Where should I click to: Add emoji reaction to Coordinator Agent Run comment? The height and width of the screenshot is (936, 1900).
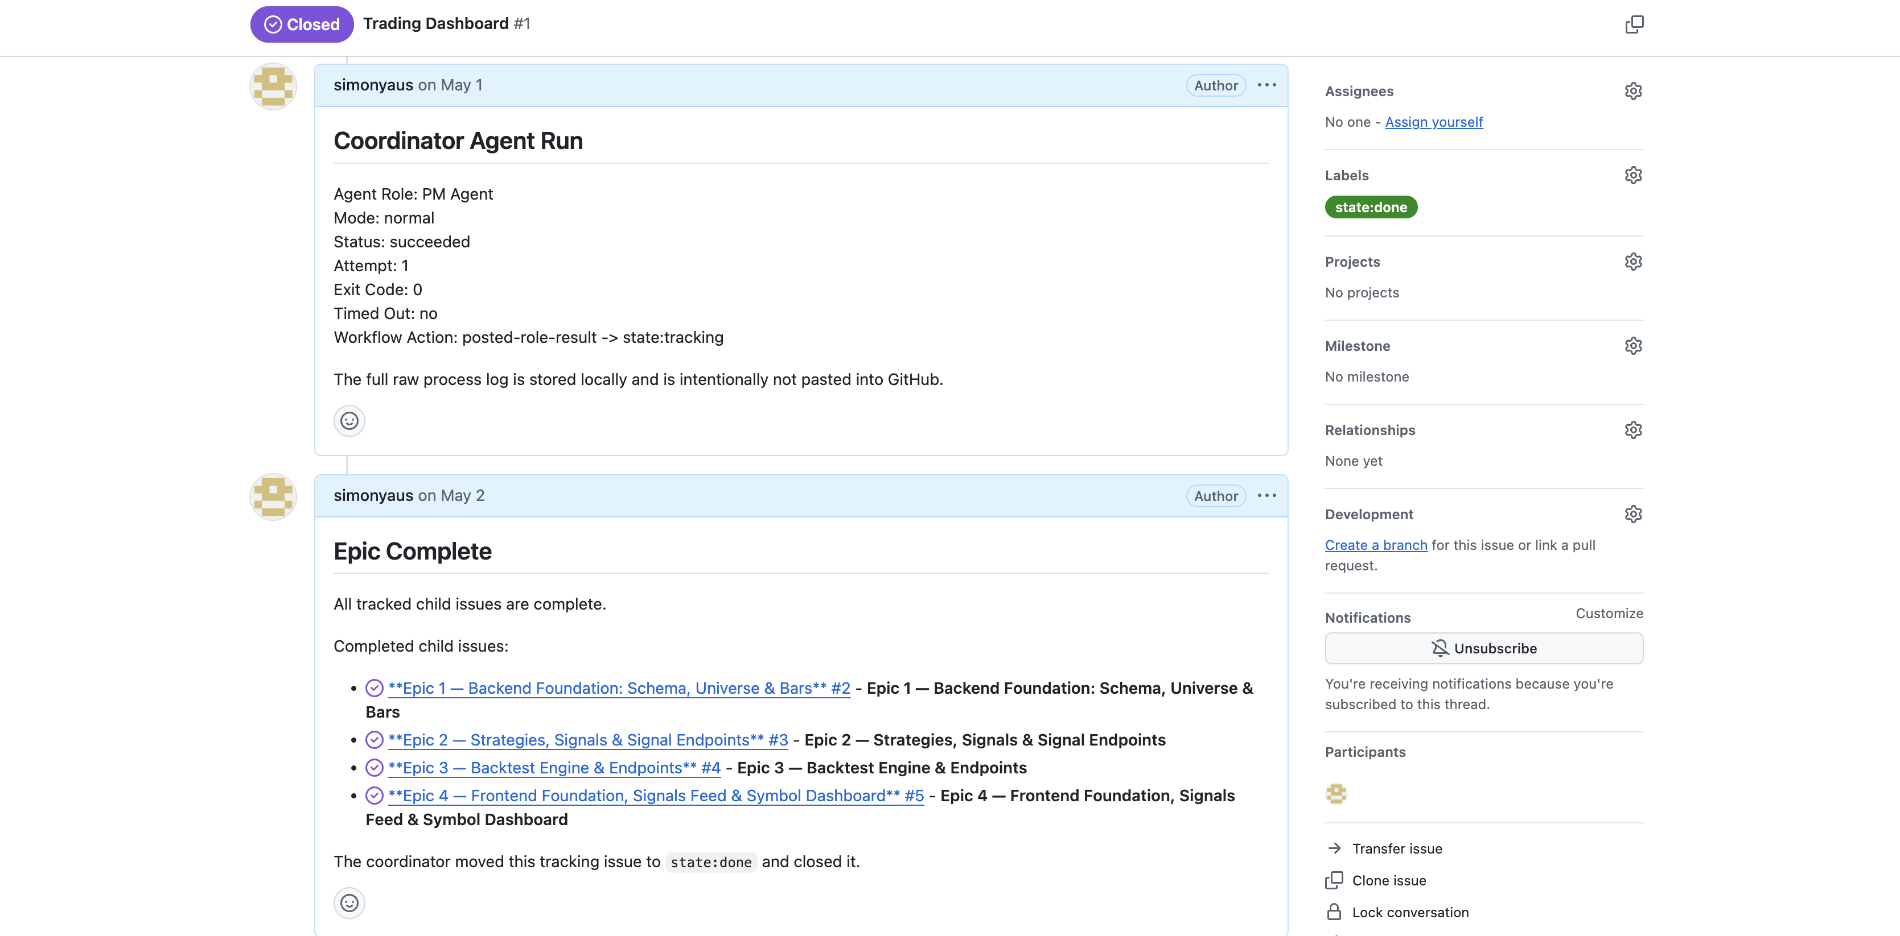pyautogui.click(x=349, y=421)
